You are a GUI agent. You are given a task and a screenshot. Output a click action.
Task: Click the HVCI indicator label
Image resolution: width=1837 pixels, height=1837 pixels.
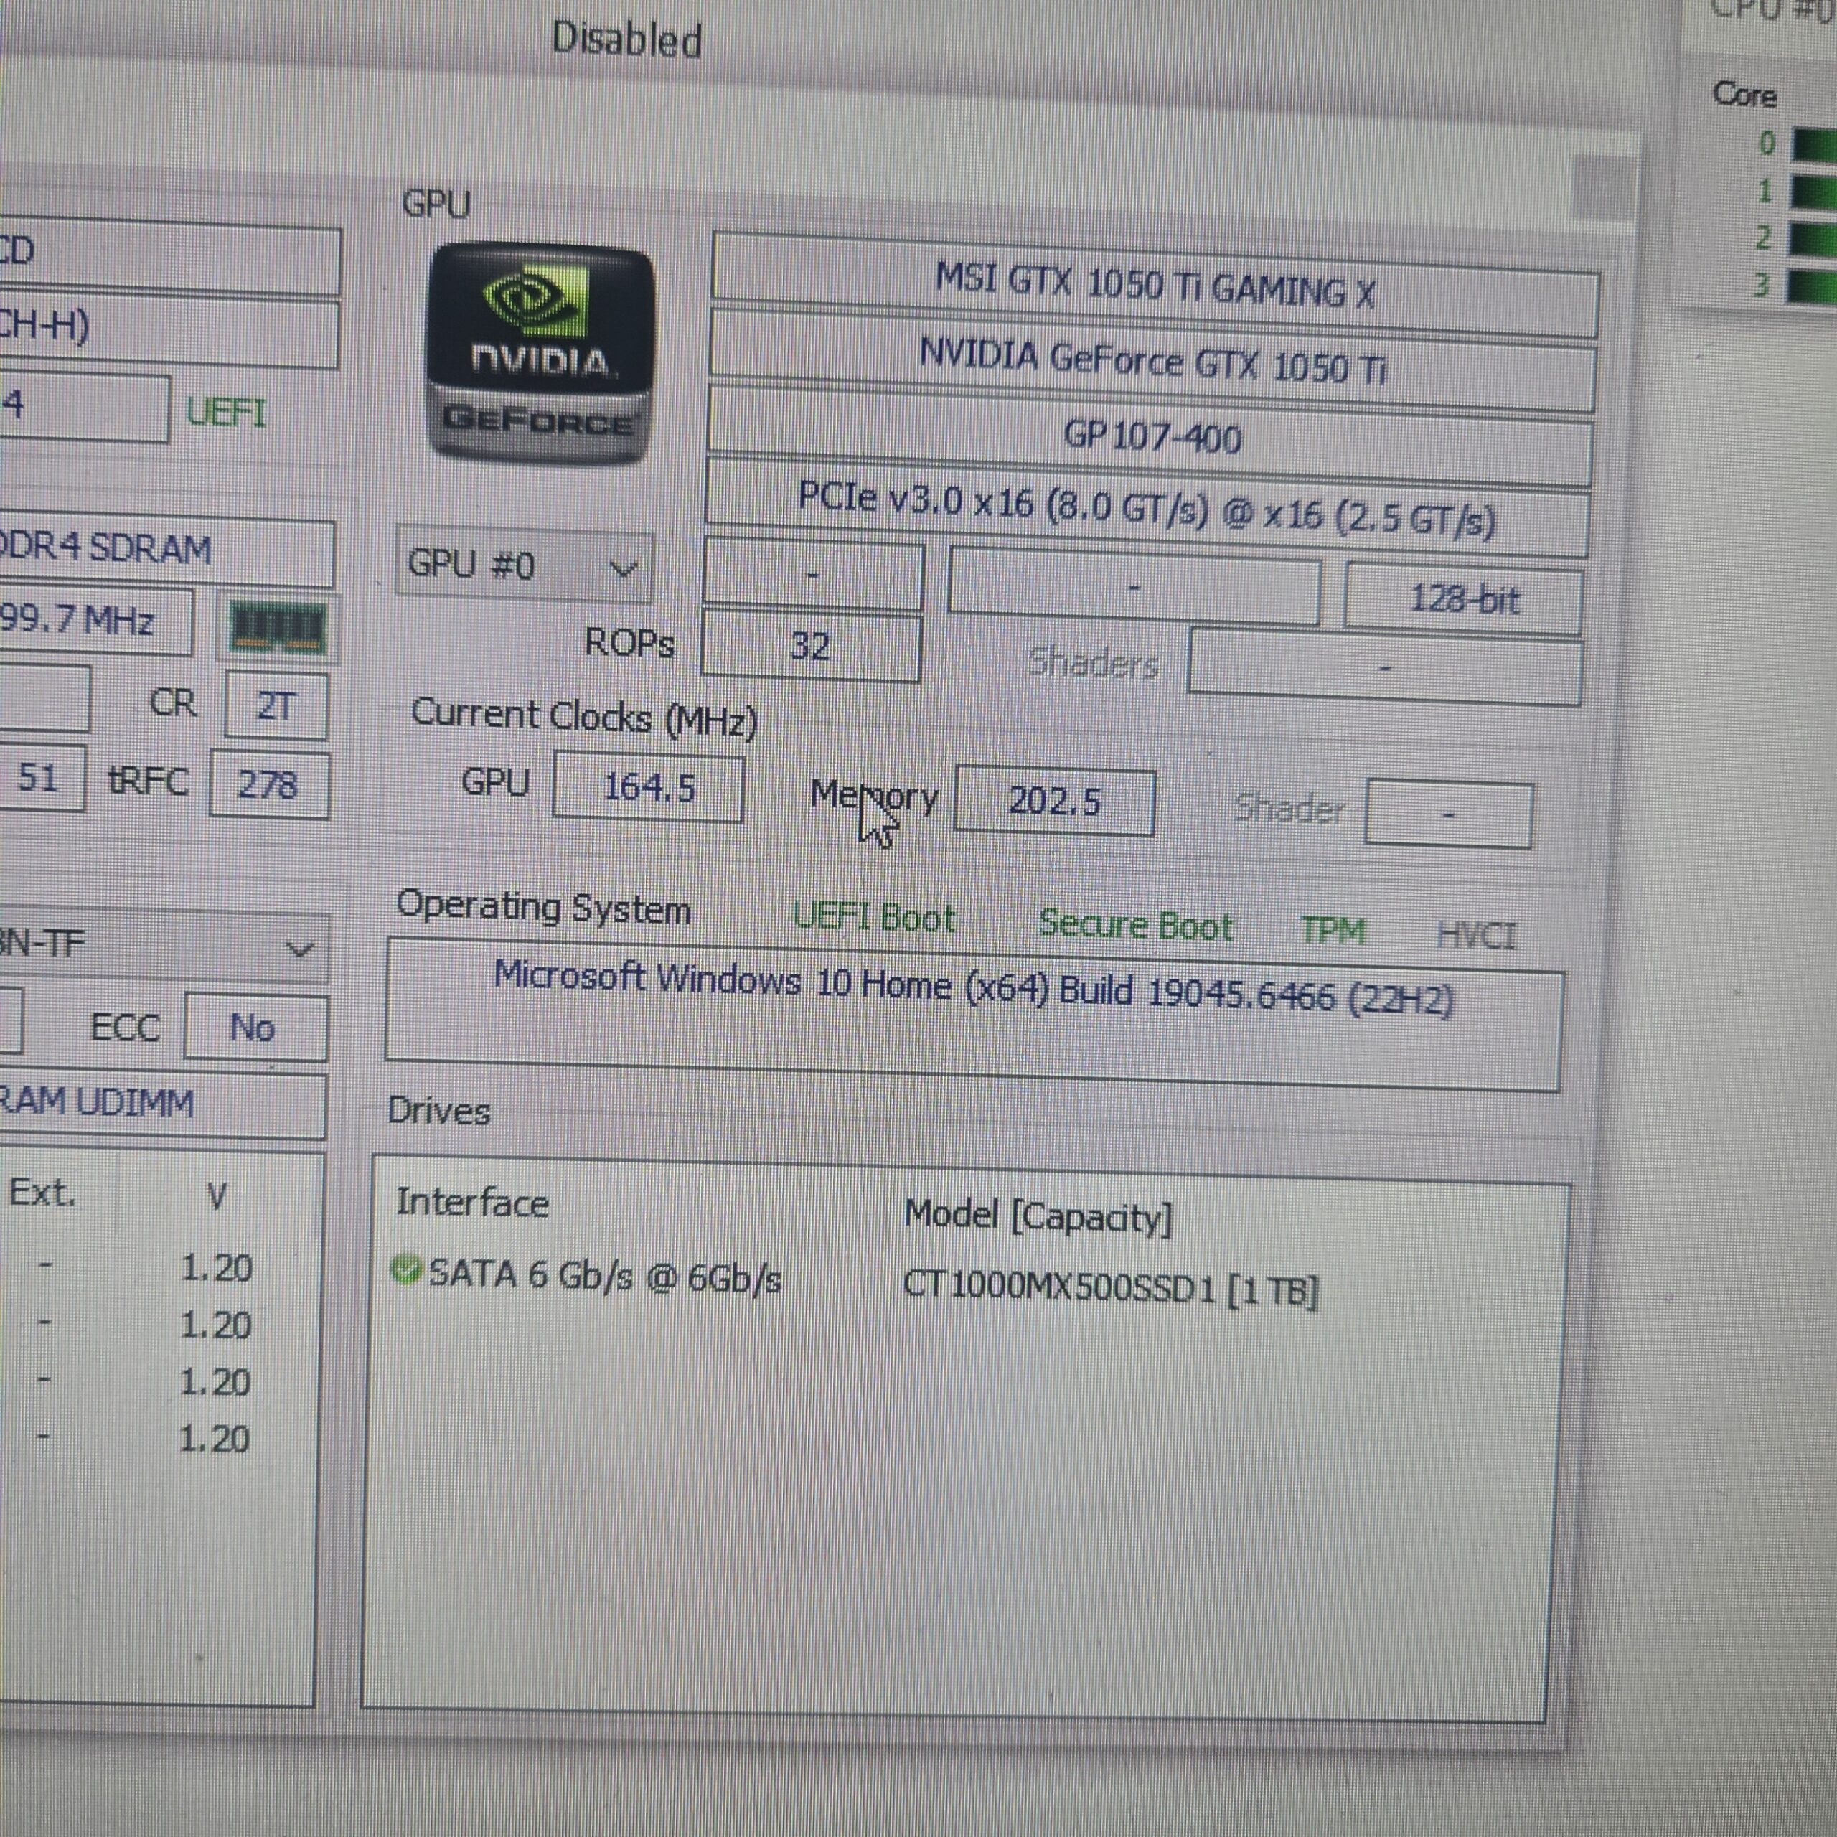1477,936
